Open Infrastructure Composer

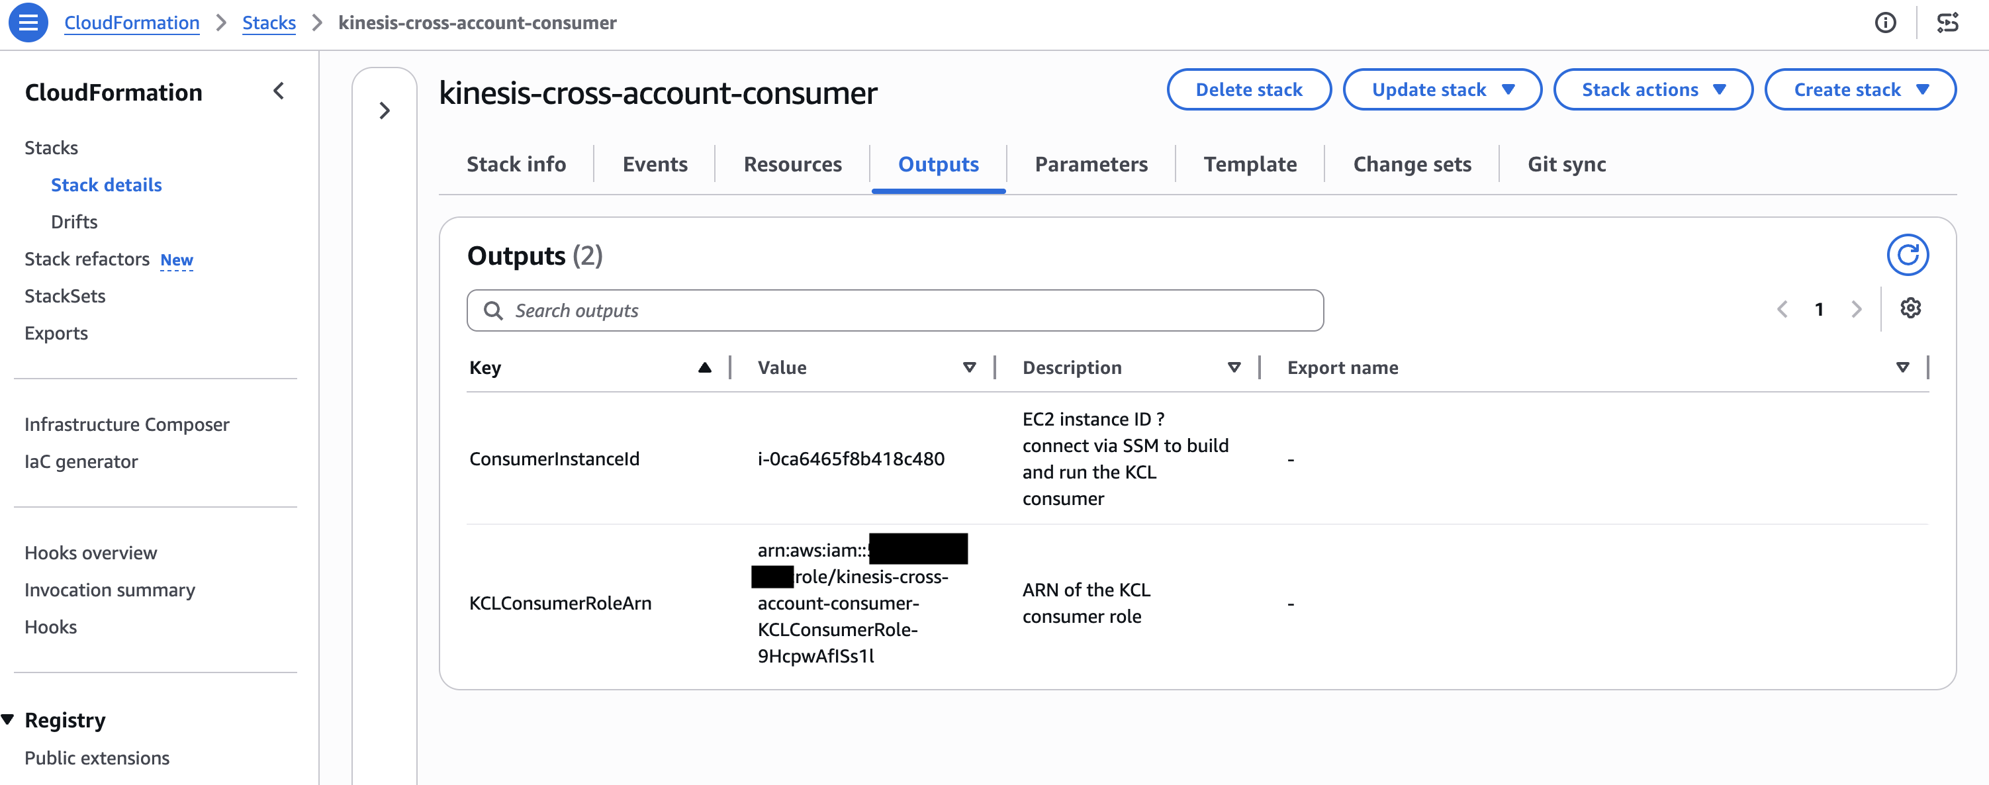(126, 424)
